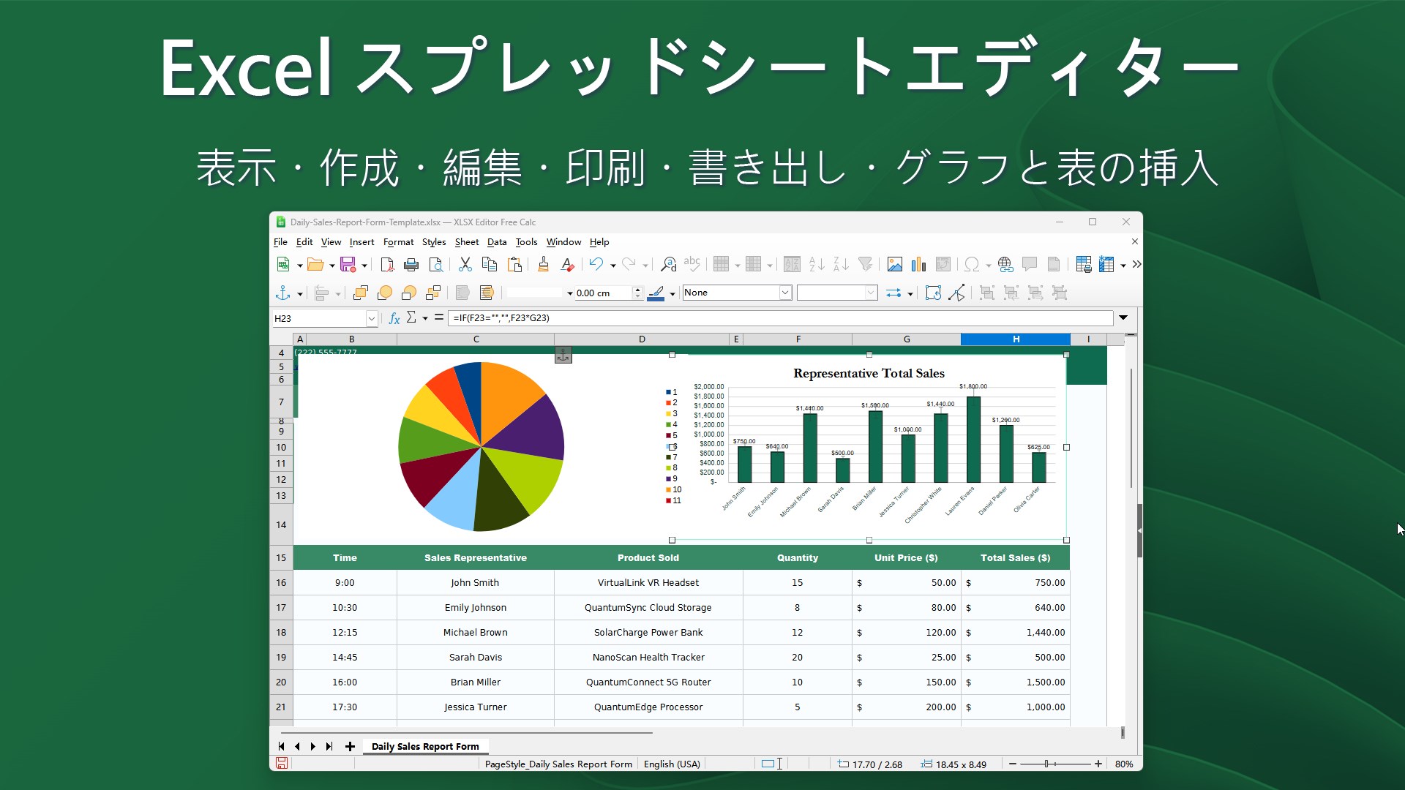Image resolution: width=1405 pixels, height=790 pixels.
Task: Export the spreadsheet as PDF
Action: click(x=389, y=265)
